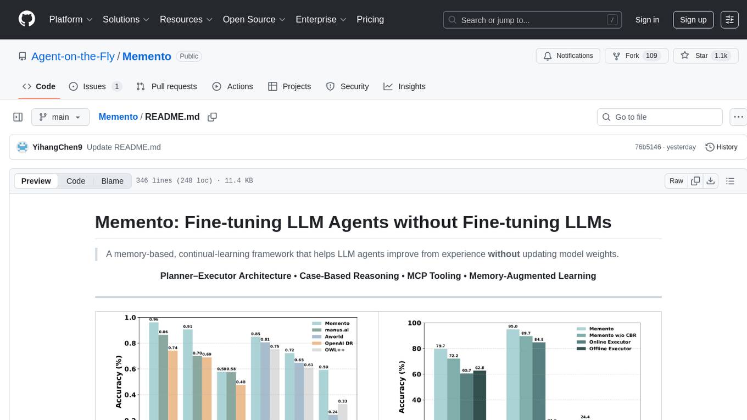Click the Sign up button
The height and width of the screenshot is (420, 747).
coord(693,20)
